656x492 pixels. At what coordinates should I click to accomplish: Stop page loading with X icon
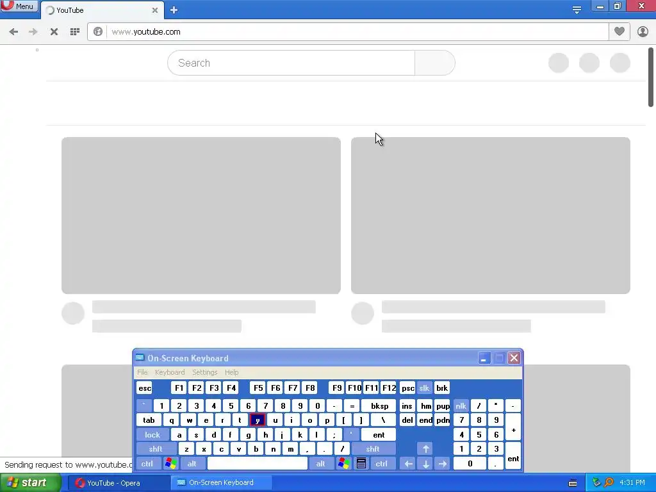pyautogui.click(x=54, y=32)
